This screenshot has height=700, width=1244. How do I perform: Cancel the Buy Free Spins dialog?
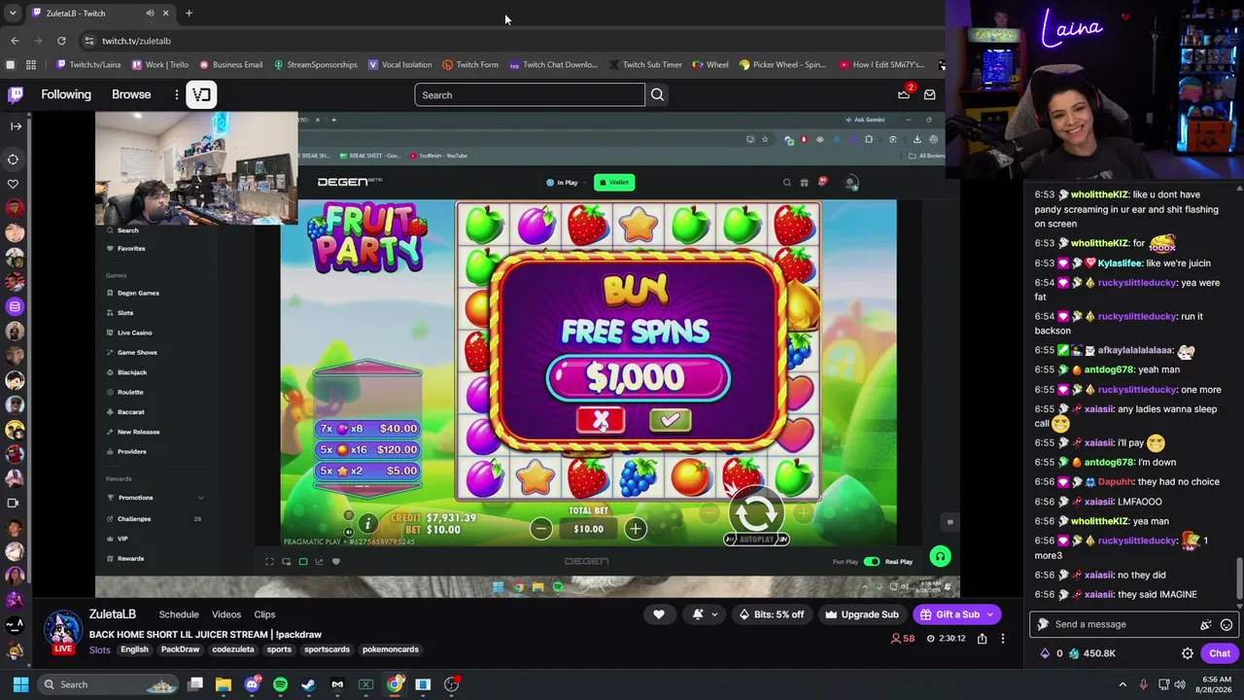(x=601, y=420)
